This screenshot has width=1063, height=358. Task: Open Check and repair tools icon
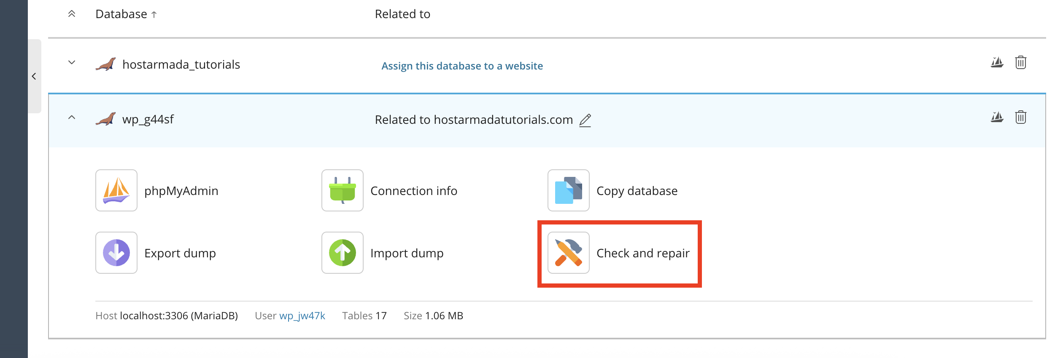pyautogui.click(x=568, y=253)
